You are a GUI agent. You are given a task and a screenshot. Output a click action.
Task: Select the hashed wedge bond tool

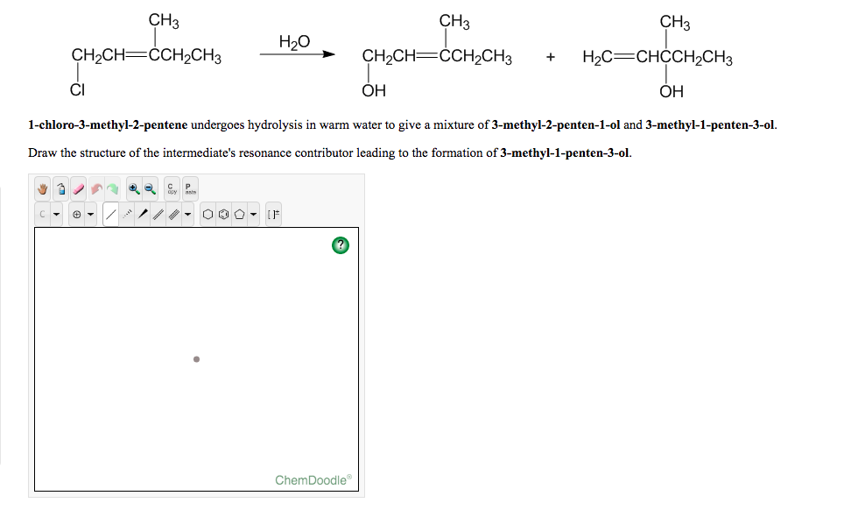point(126,212)
